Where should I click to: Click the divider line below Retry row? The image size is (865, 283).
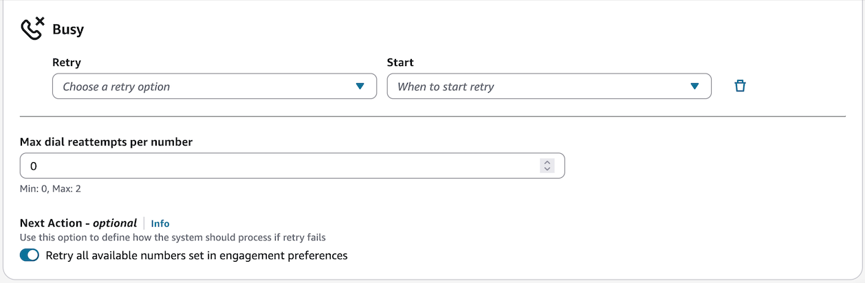pos(432,117)
